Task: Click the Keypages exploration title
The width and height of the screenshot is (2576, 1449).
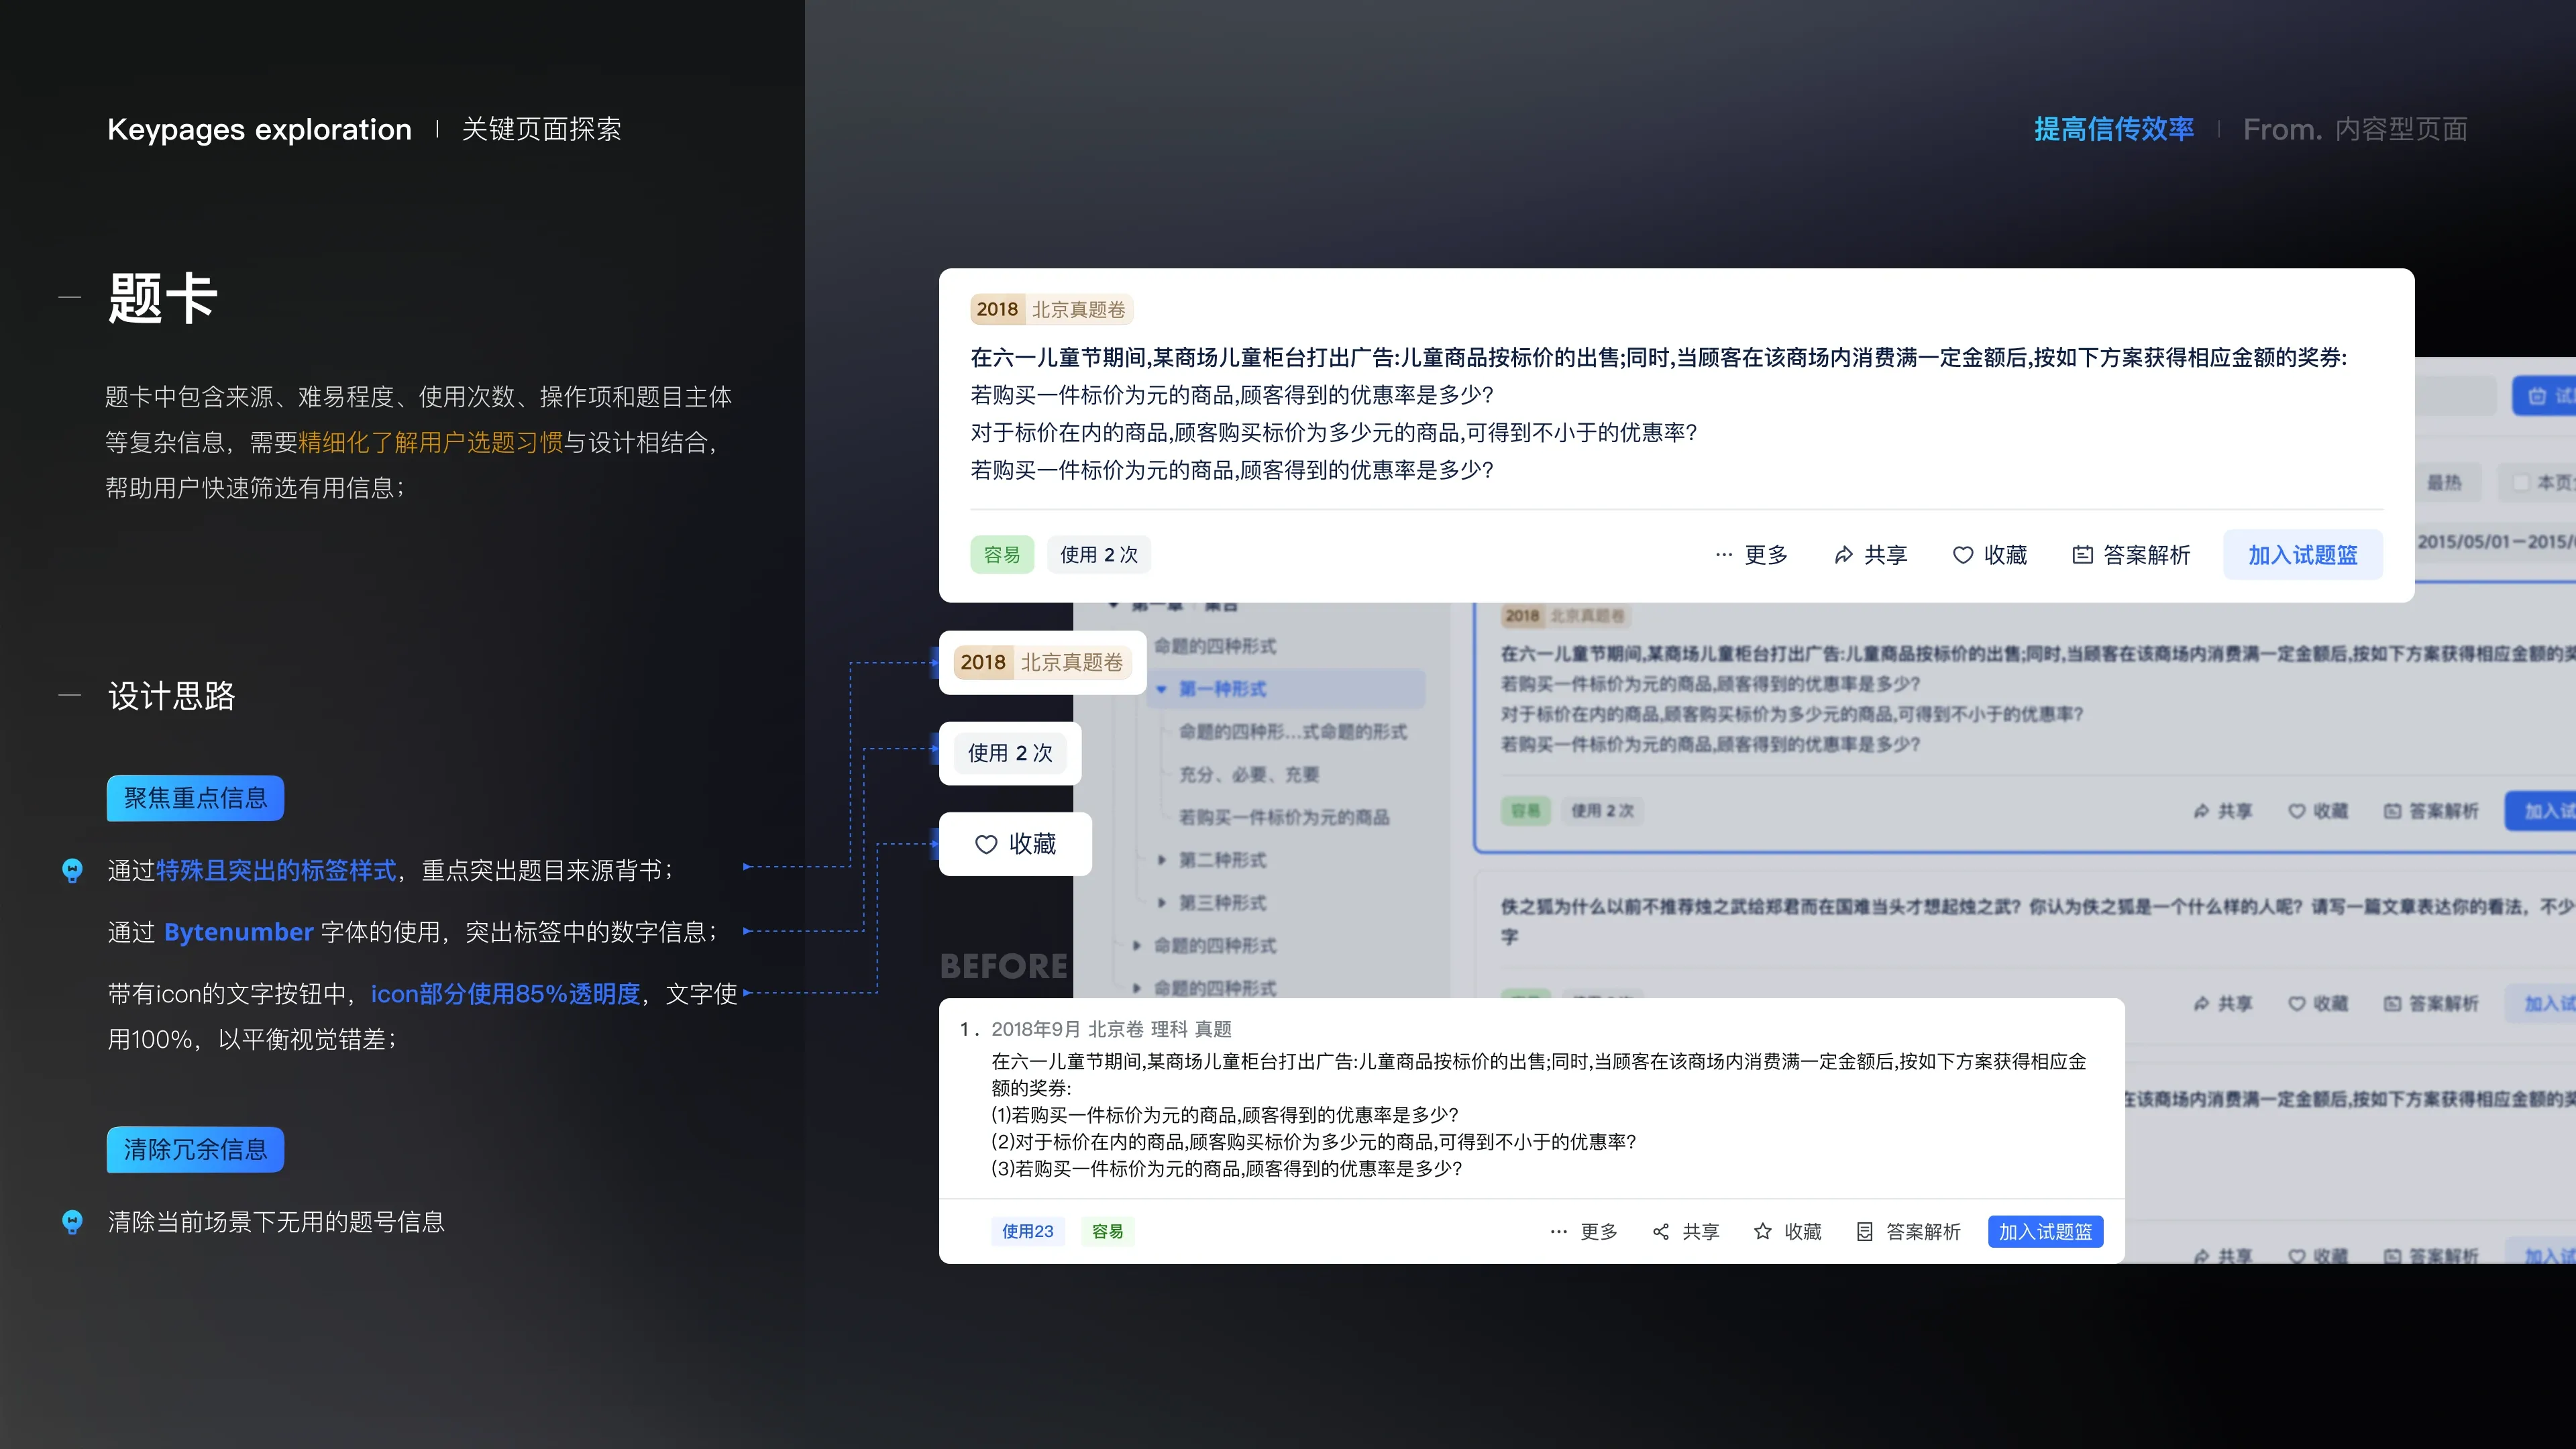Action: 259,129
